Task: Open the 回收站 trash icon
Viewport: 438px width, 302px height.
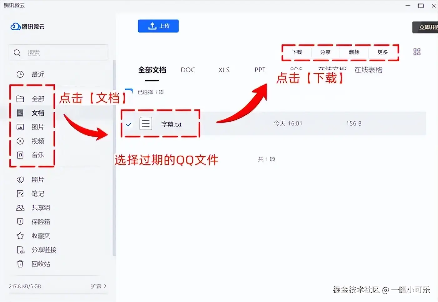Action: (20, 264)
